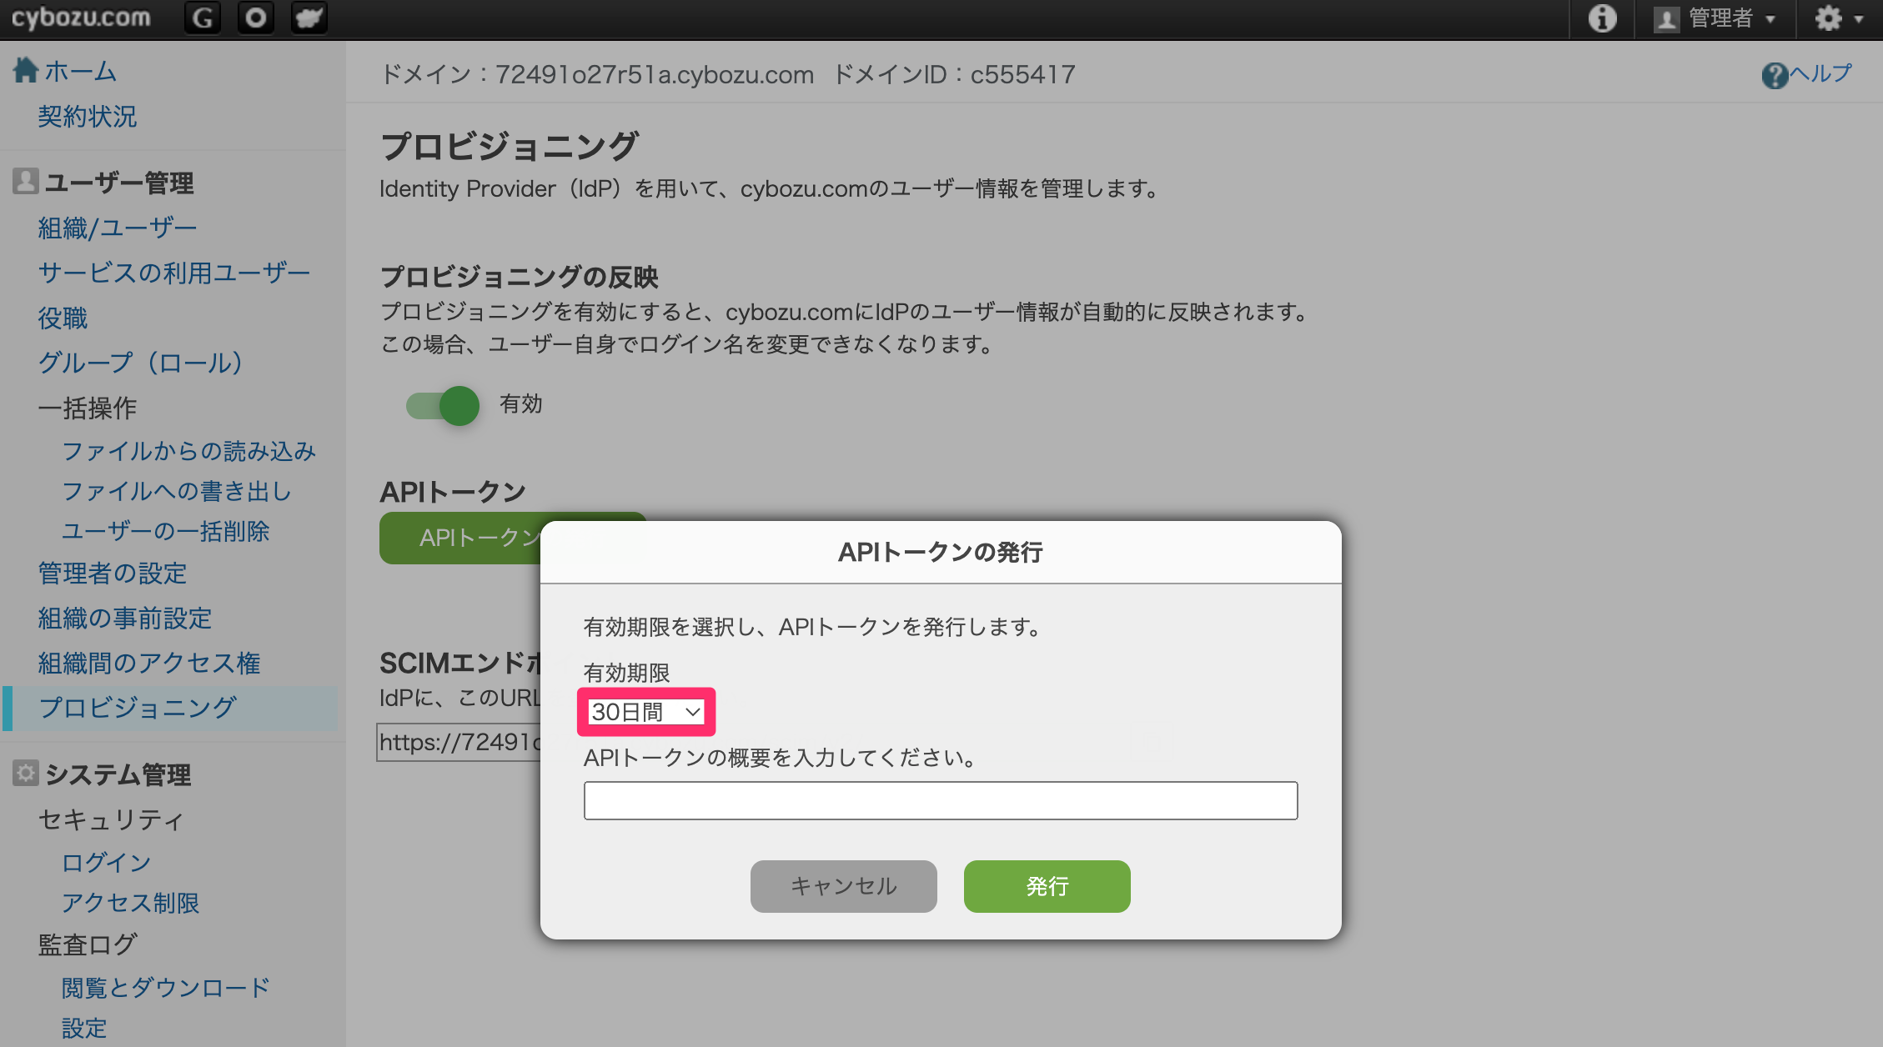Toggle the プロビジョニング 有効 switch
Image resolution: width=1883 pixels, height=1047 pixels.
coord(443,406)
